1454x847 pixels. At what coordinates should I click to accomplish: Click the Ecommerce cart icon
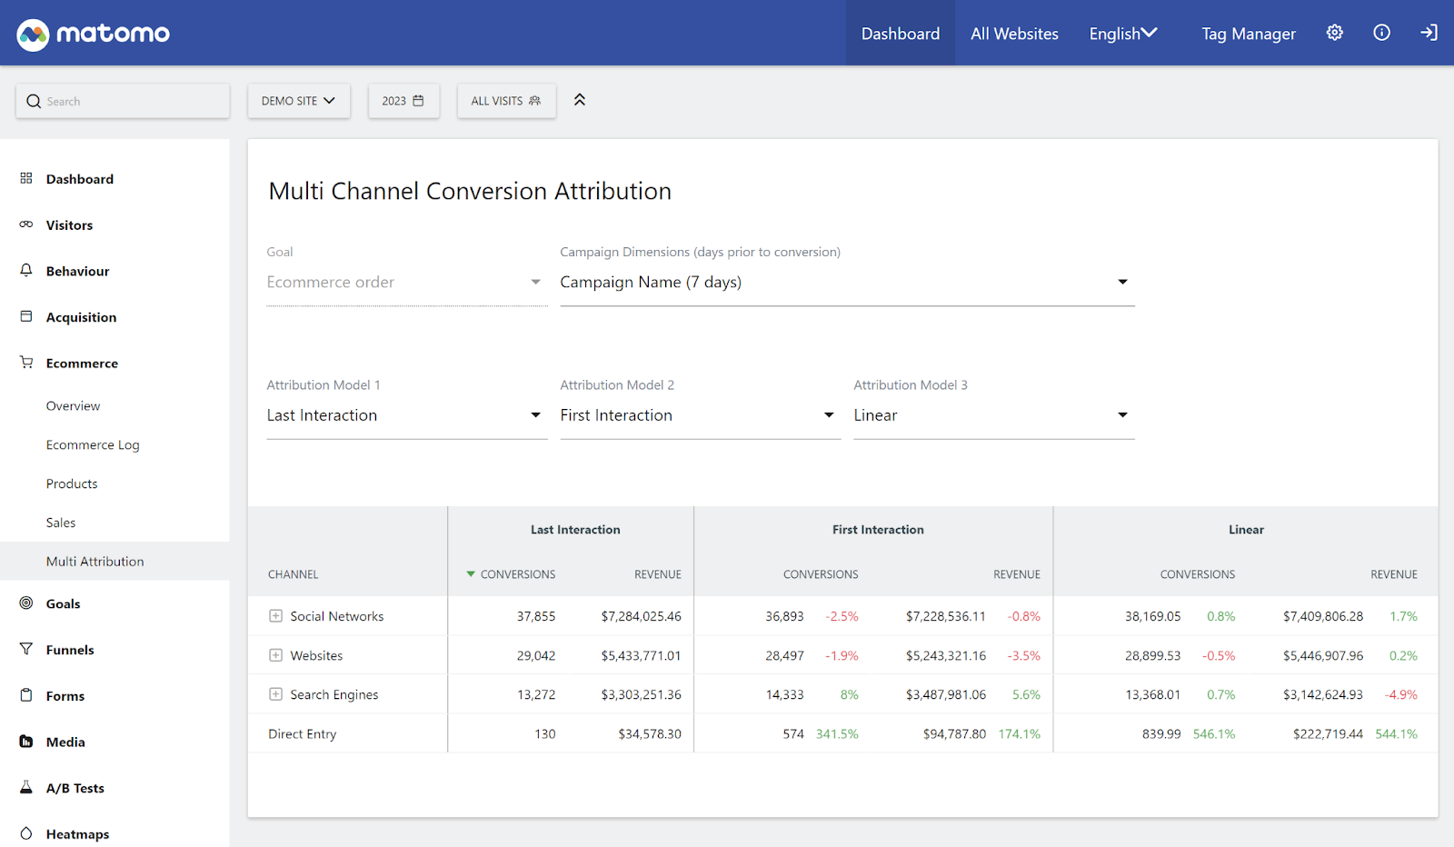(26, 363)
